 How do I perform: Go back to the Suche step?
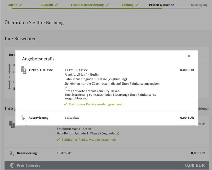click(13, 5)
